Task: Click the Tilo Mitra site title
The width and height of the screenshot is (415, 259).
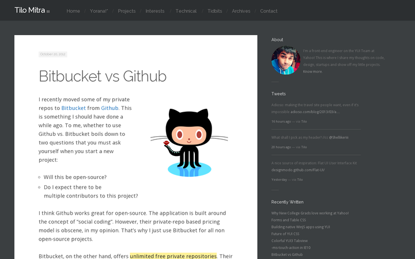Action: pyautogui.click(x=29, y=10)
